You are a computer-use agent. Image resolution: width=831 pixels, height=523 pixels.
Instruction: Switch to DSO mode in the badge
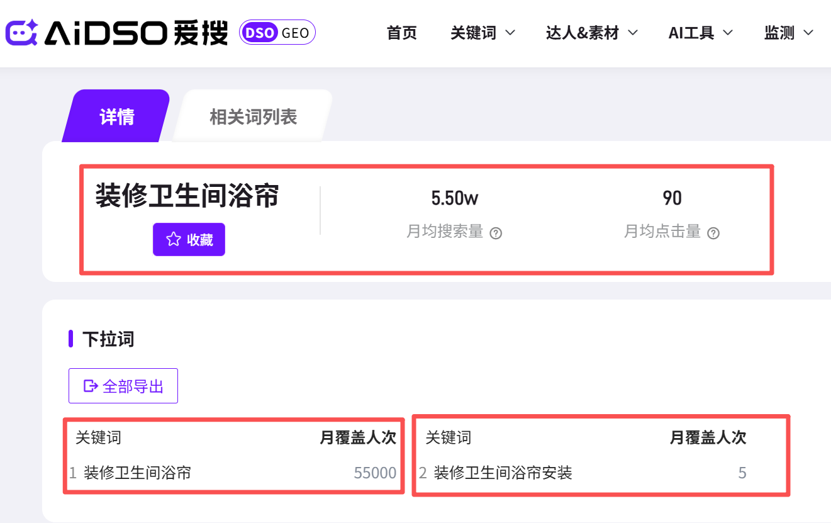coord(259,33)
